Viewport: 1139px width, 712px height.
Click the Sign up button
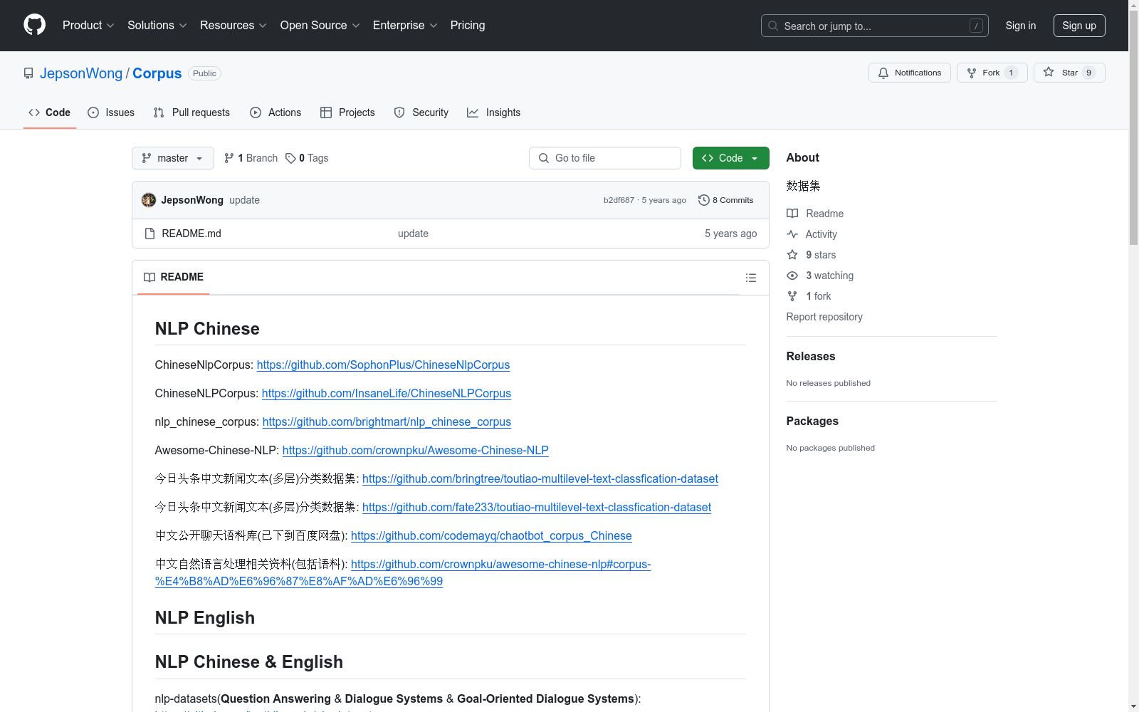1079,26
